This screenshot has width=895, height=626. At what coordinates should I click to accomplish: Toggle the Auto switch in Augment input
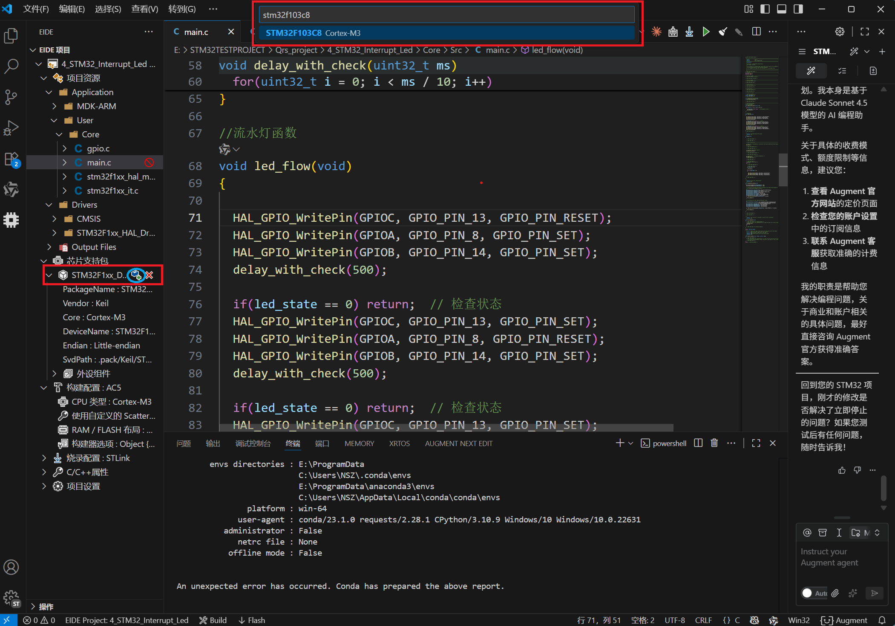coord(807,593)
